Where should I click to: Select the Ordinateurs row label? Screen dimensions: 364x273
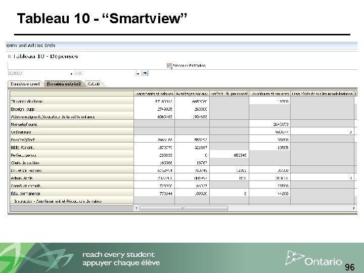click(x=72, y=132)
